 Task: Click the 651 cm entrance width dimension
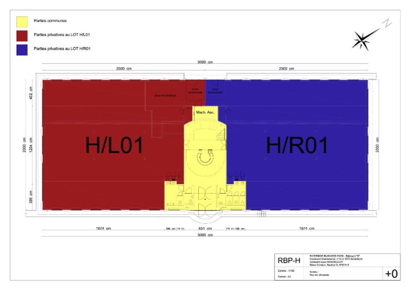tap(205, 229)
